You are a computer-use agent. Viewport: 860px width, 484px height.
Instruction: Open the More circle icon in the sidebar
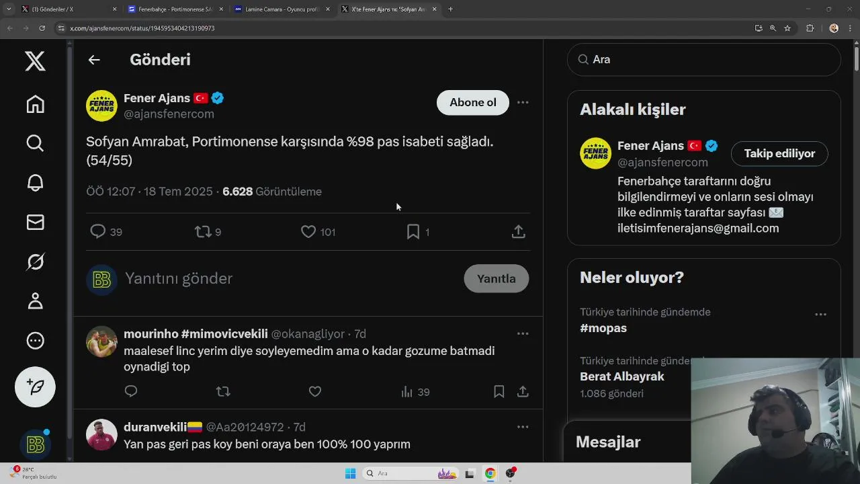click(x=35, y=341)
